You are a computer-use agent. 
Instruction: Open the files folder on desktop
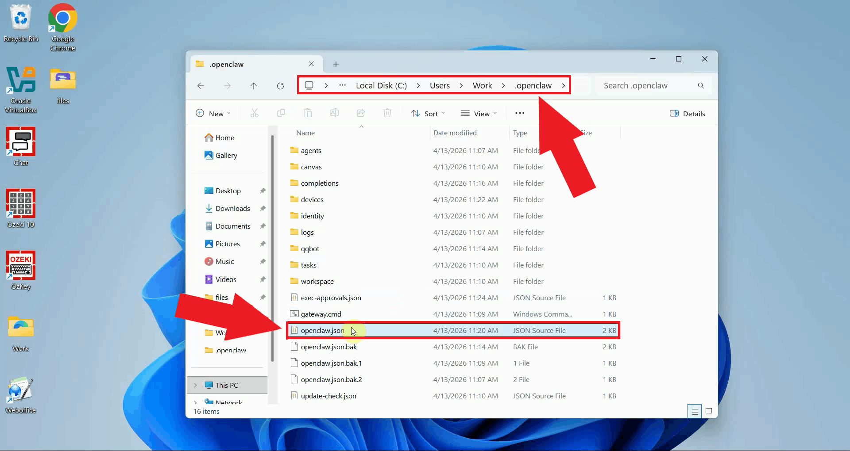pyautogui.click(x=63, y=86)
